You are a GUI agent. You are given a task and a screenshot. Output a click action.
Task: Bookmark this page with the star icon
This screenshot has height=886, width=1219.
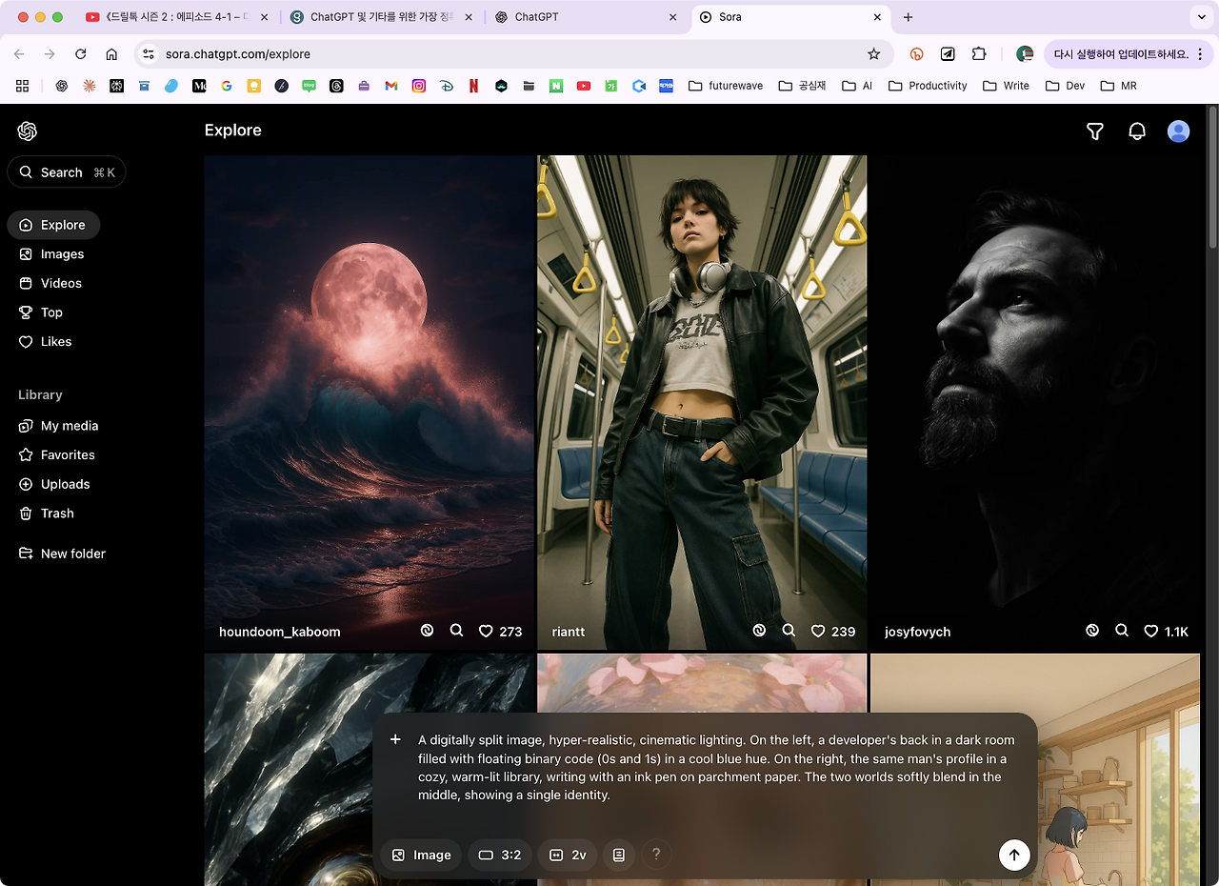(x=874, y=54)
